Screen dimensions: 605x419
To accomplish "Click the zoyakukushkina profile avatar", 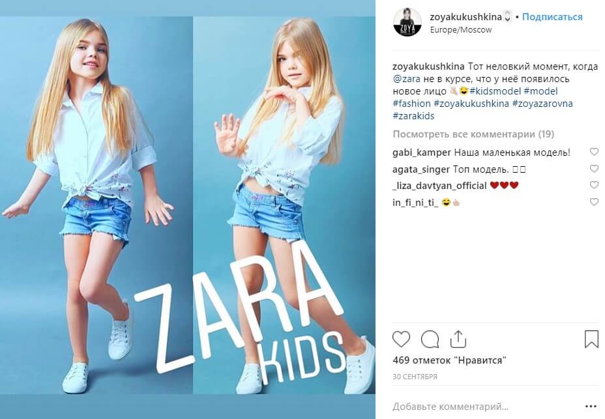I will [x=407, y=22].
